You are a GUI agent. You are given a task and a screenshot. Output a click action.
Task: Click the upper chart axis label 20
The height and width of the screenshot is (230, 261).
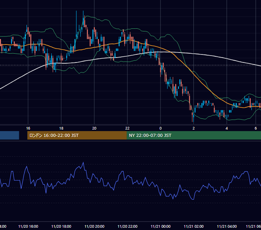(x=94, y=128)
